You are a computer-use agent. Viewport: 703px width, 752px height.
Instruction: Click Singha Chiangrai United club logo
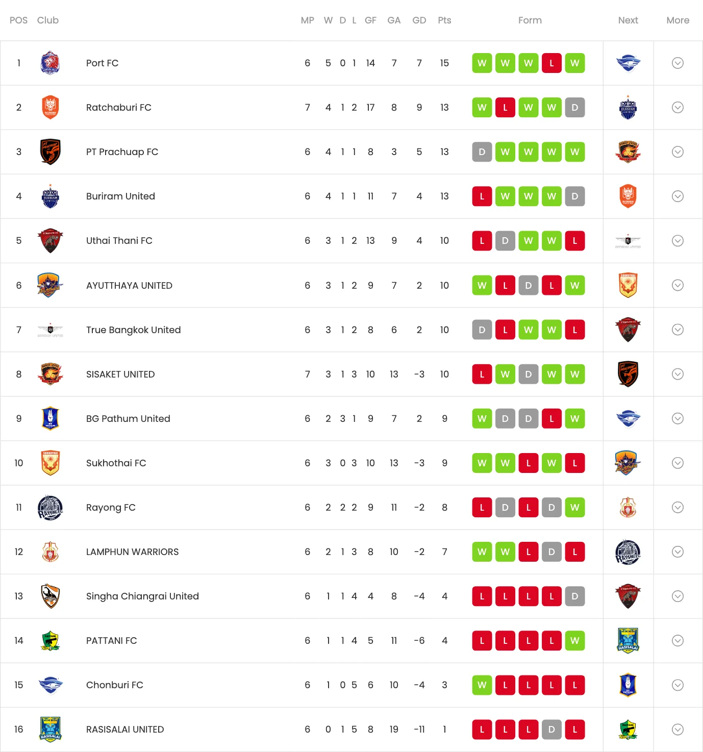tap(50, 596)
